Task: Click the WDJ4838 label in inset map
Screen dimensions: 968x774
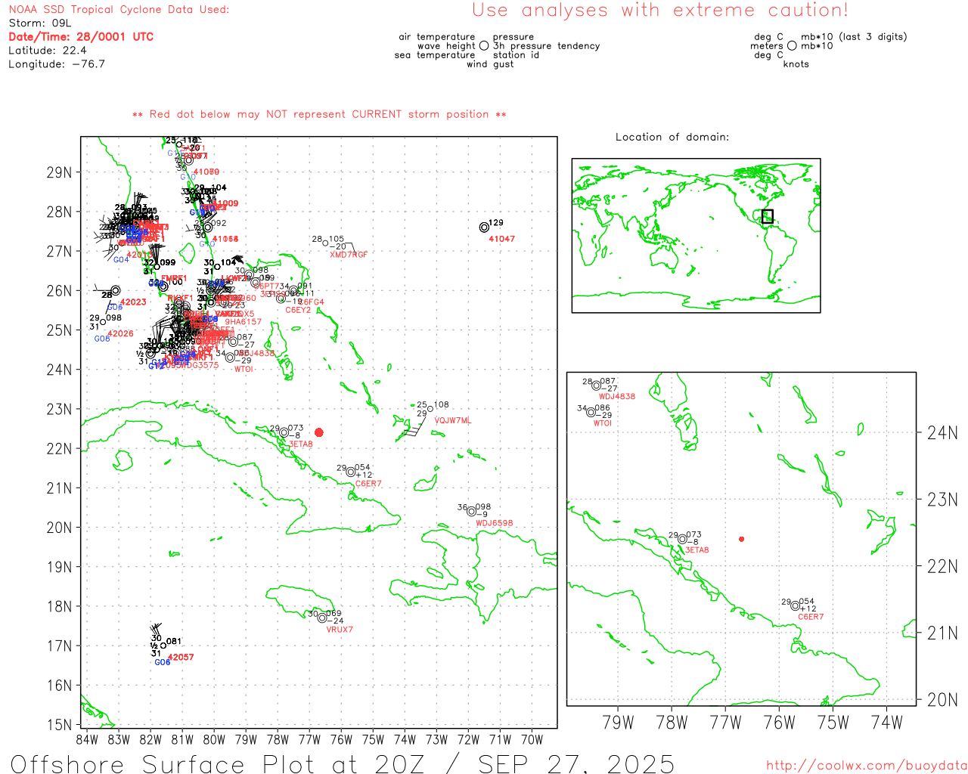Action: coord(617,397)
